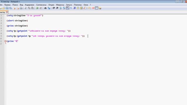Screen dimensions: 187x105
Task: Click the red heart toolbar icon
Action: [93, 8]
